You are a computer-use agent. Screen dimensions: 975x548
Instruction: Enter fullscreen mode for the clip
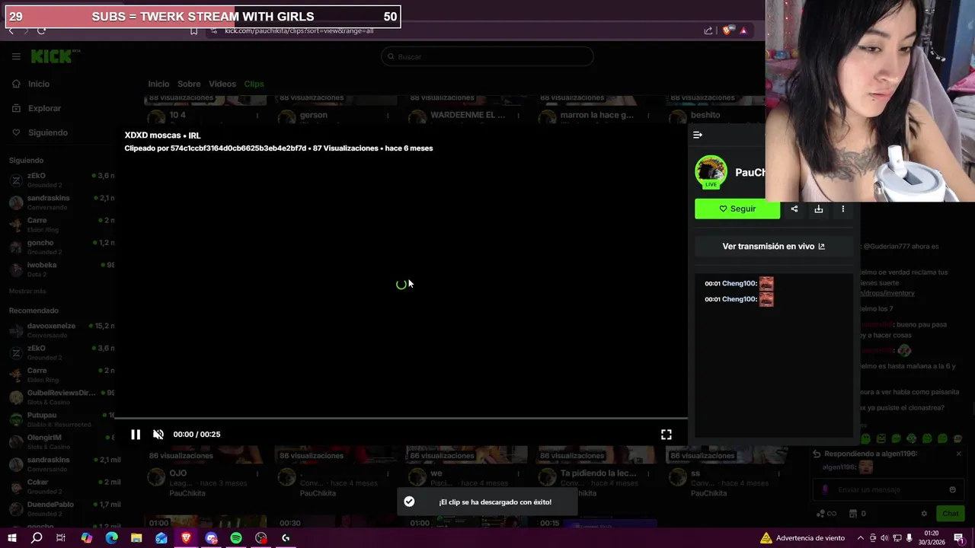click(667, 435)
